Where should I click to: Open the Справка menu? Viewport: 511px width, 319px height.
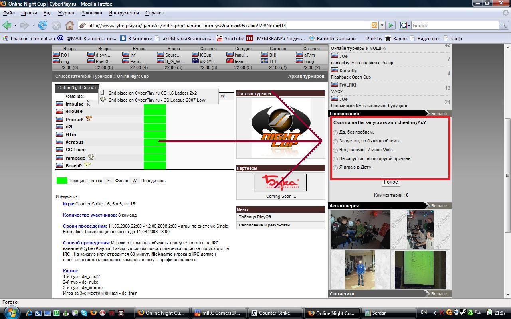154,13
